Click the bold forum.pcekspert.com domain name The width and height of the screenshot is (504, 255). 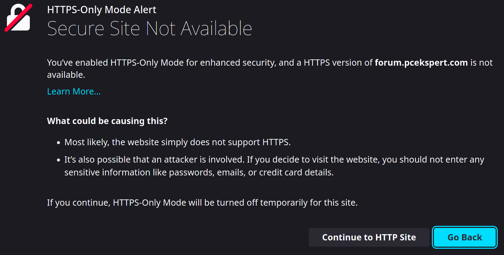point(421,63)
